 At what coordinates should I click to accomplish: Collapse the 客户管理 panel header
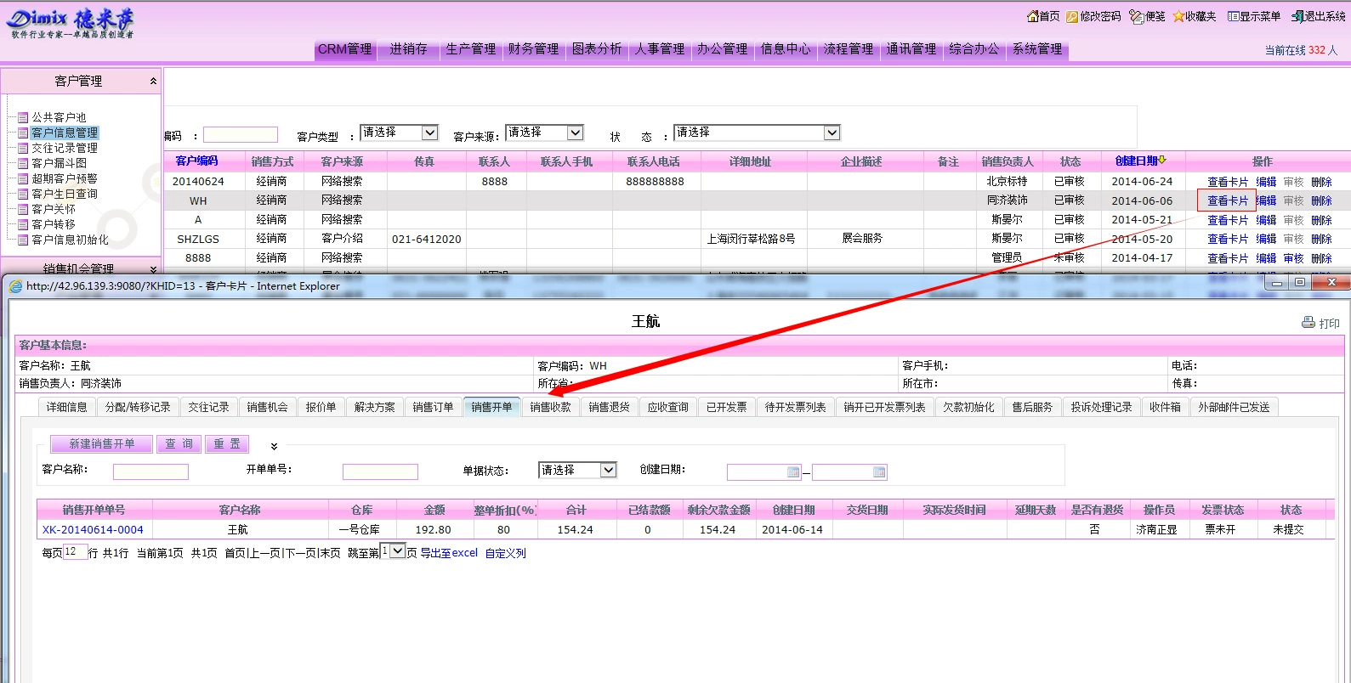81,81
